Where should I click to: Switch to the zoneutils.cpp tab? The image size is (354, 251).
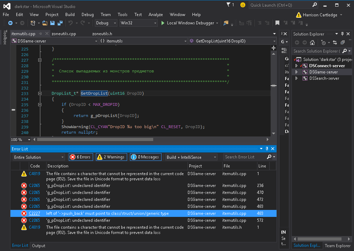point(64,34)
